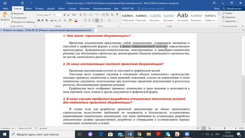Click the subscript X₂ icon

click(56, 20)
